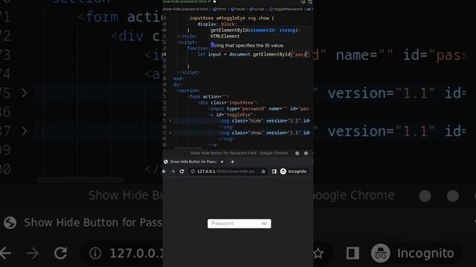Go back in the Chrome browser

pos(164,171)
